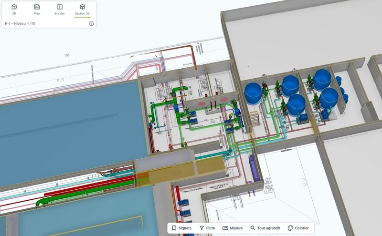This screenshot has width=382, height=236.
Task: Open the Plan view
Action: [x=37, y=10]
